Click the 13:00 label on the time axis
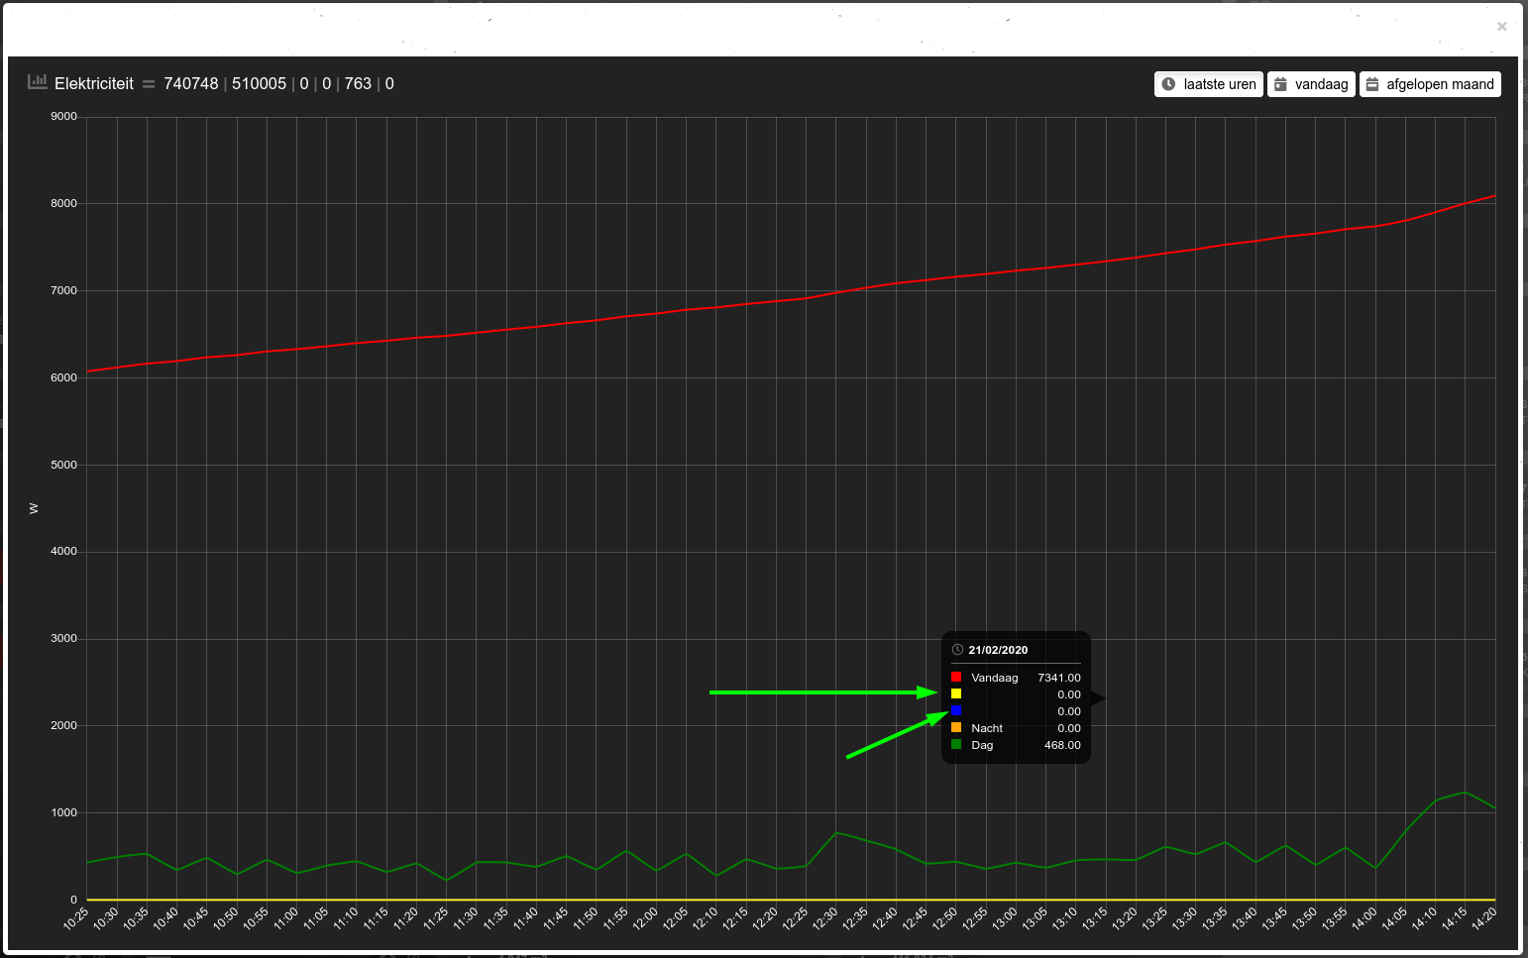This screenshot has width=1528, height=958. (x=1006, y=918)
